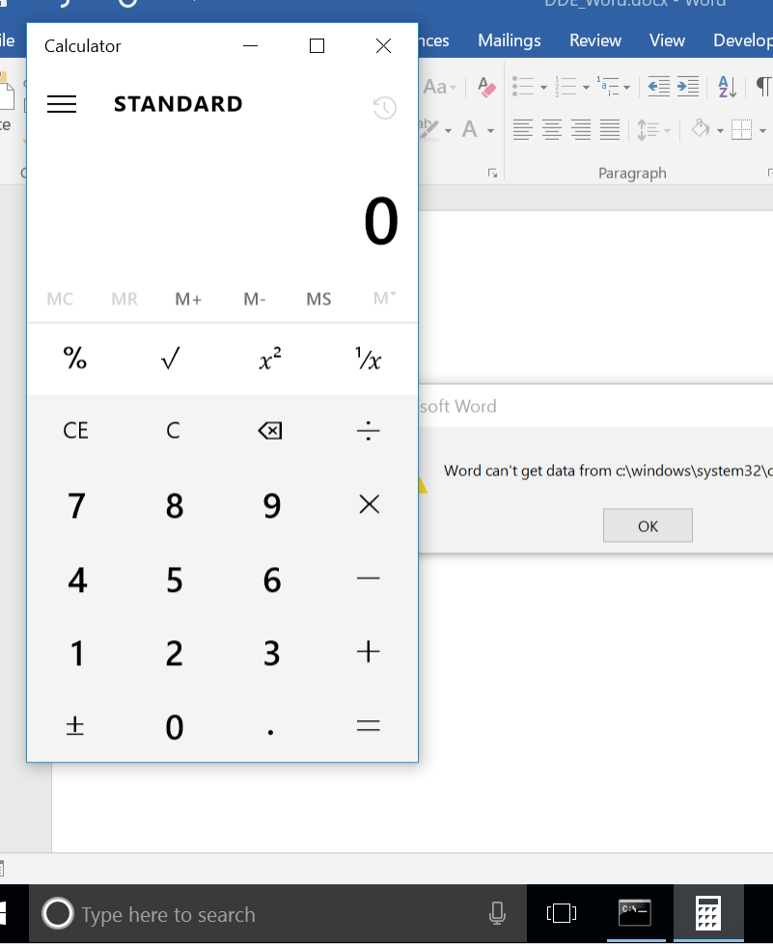Expand the Bullets list dropdown arrow
The width and height of the screenshot is (773, 944).
pyautogui.click(x=543, y=88)
